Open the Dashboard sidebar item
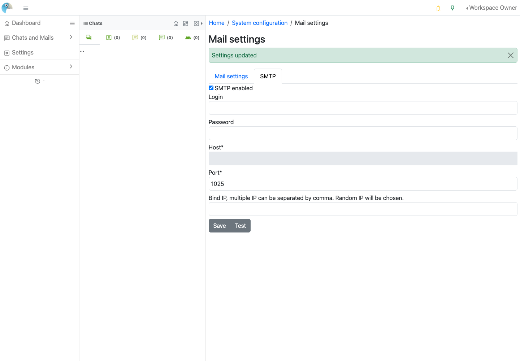 [x=26, y=23]
